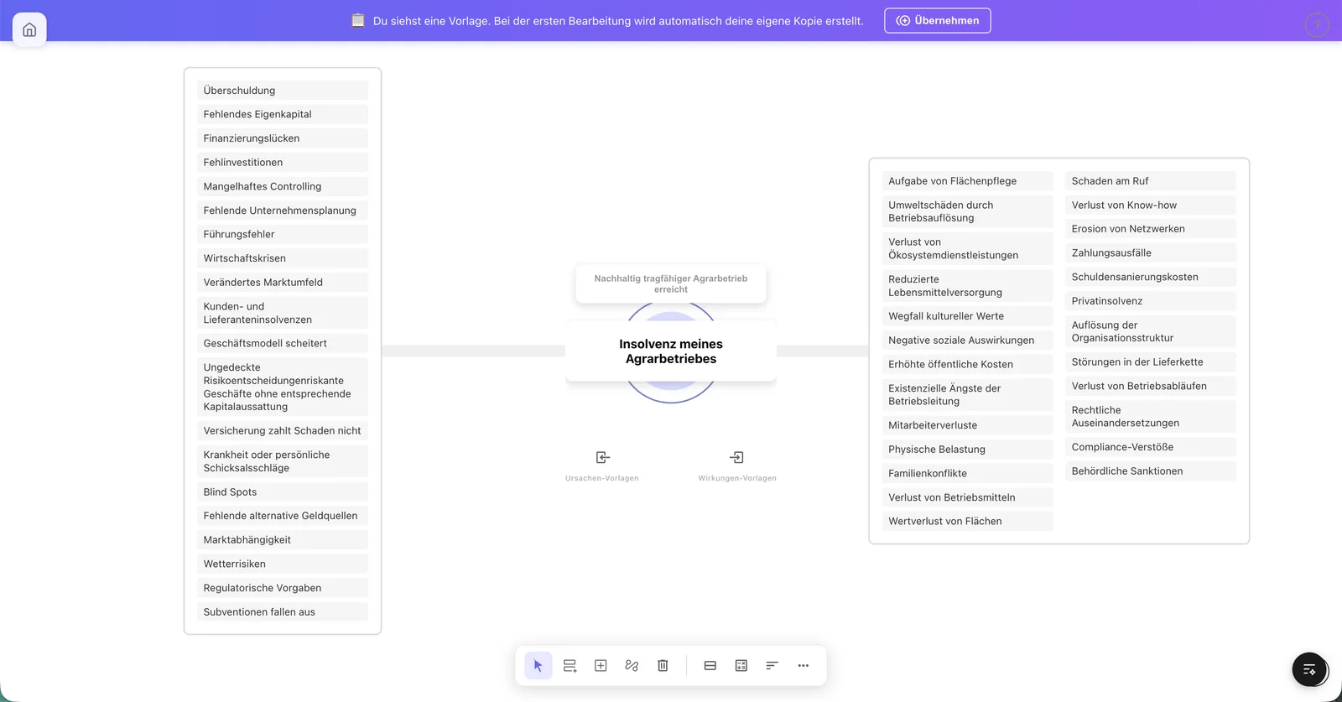The image size is (1342, 702).
Task: Open Wirkungen-Vorlagen export icon
Action: point(736,457)
